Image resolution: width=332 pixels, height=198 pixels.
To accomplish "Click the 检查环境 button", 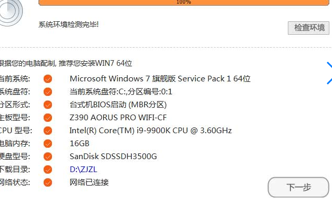I will tap(309, 27).
